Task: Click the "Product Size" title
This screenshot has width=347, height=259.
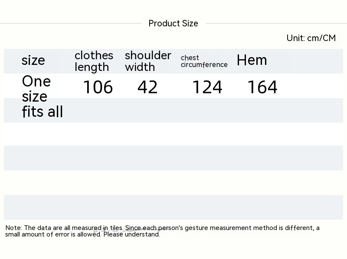Action: [x=173, y=23]
